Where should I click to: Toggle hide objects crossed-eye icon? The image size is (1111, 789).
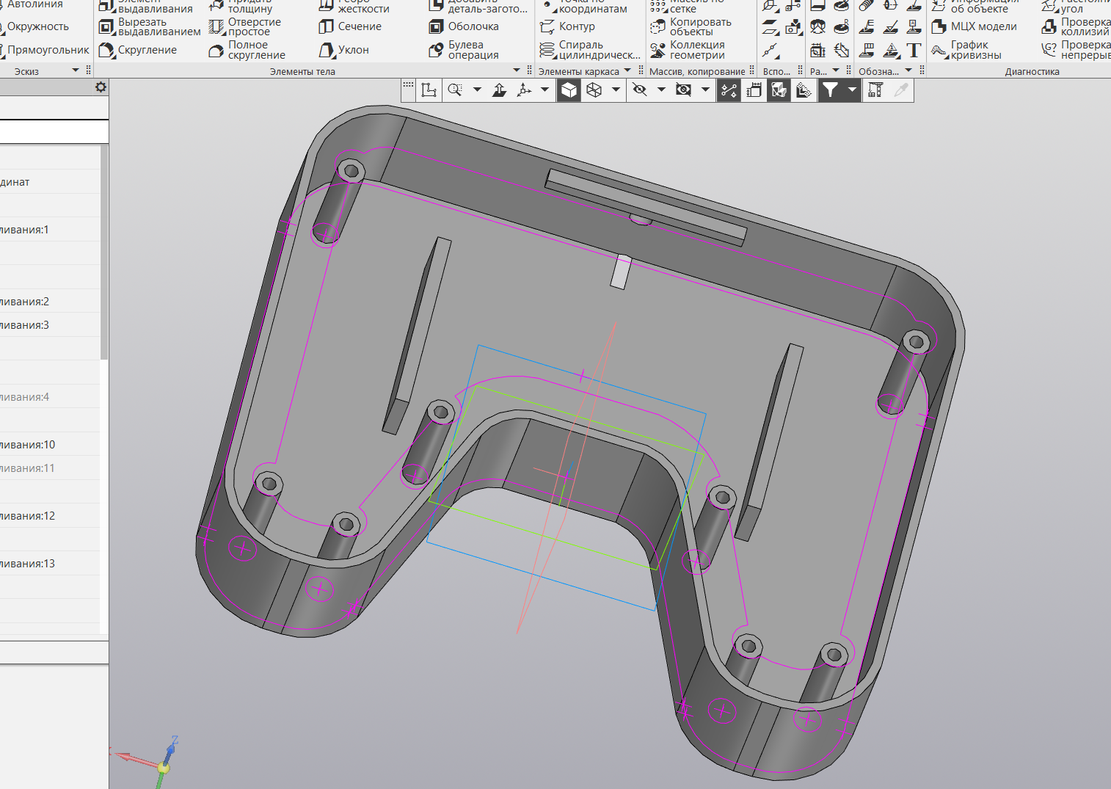(640, 90)
